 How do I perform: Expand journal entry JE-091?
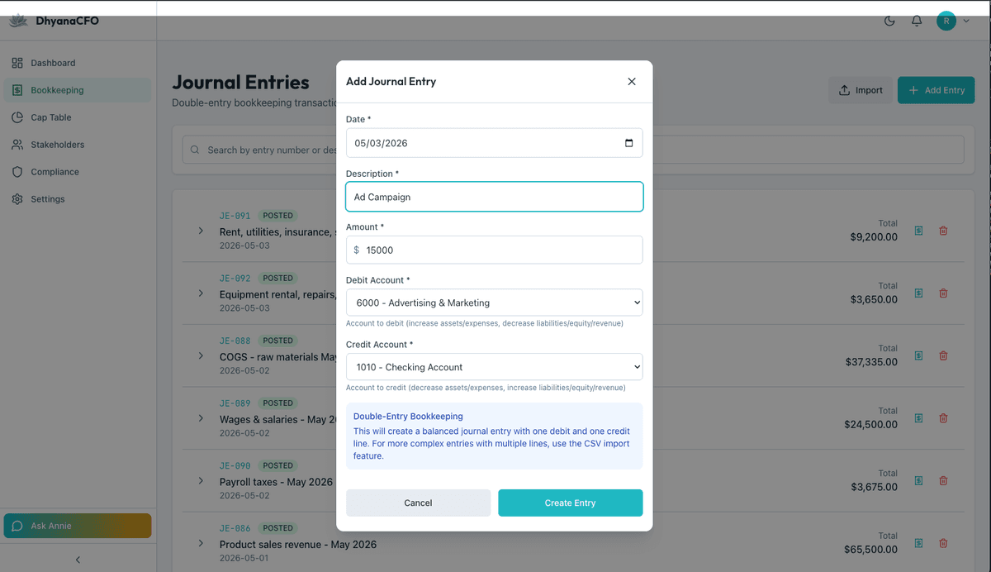click(201, 231)
